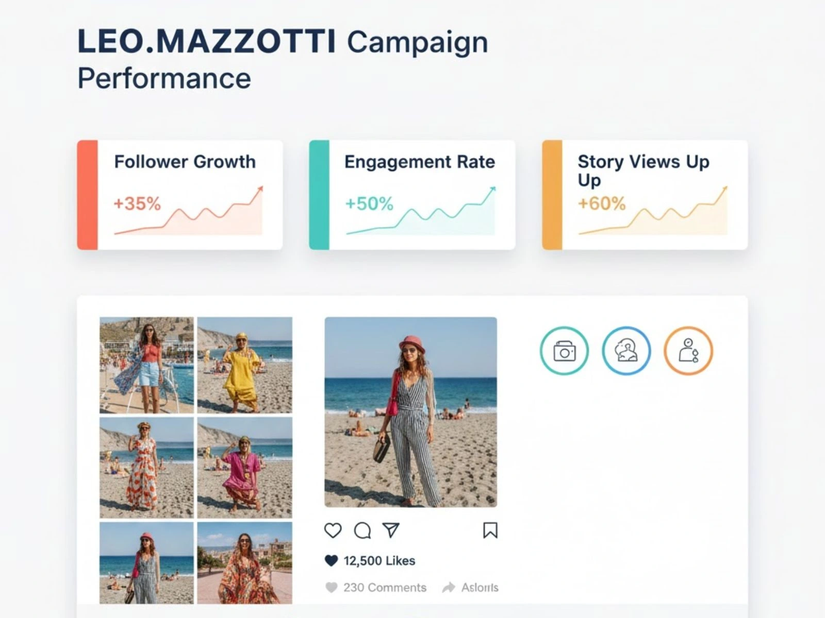The image size is (825, 618).
Task: Click the 12,500 Likes count
Action: point(379,561)
